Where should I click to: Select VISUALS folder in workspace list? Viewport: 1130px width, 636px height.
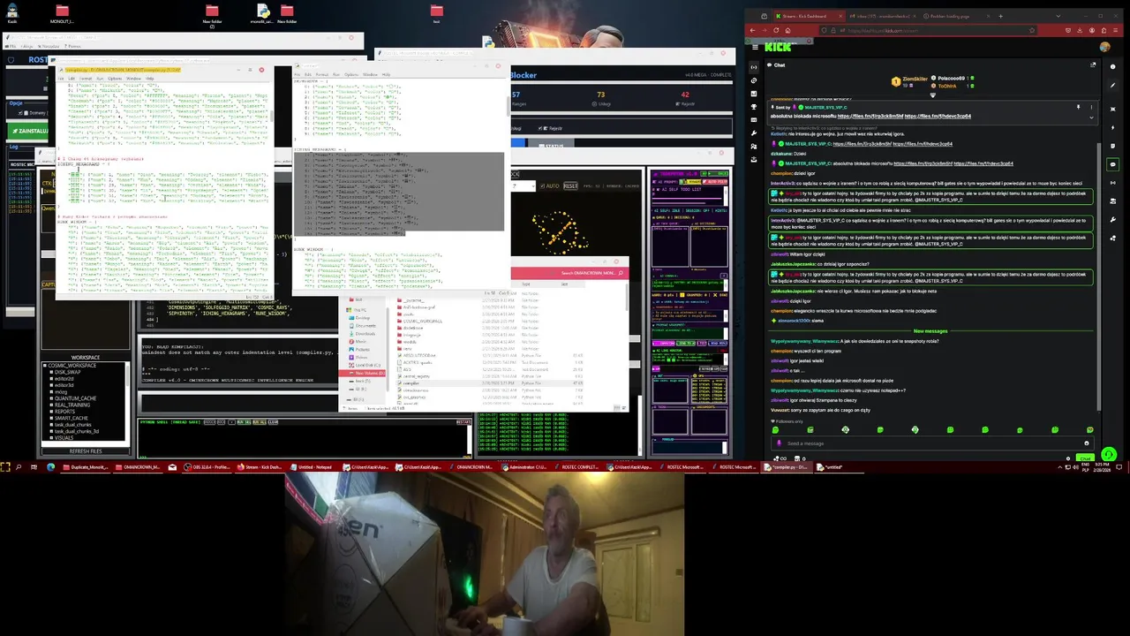pyautogui.click(x=64, y=437)
